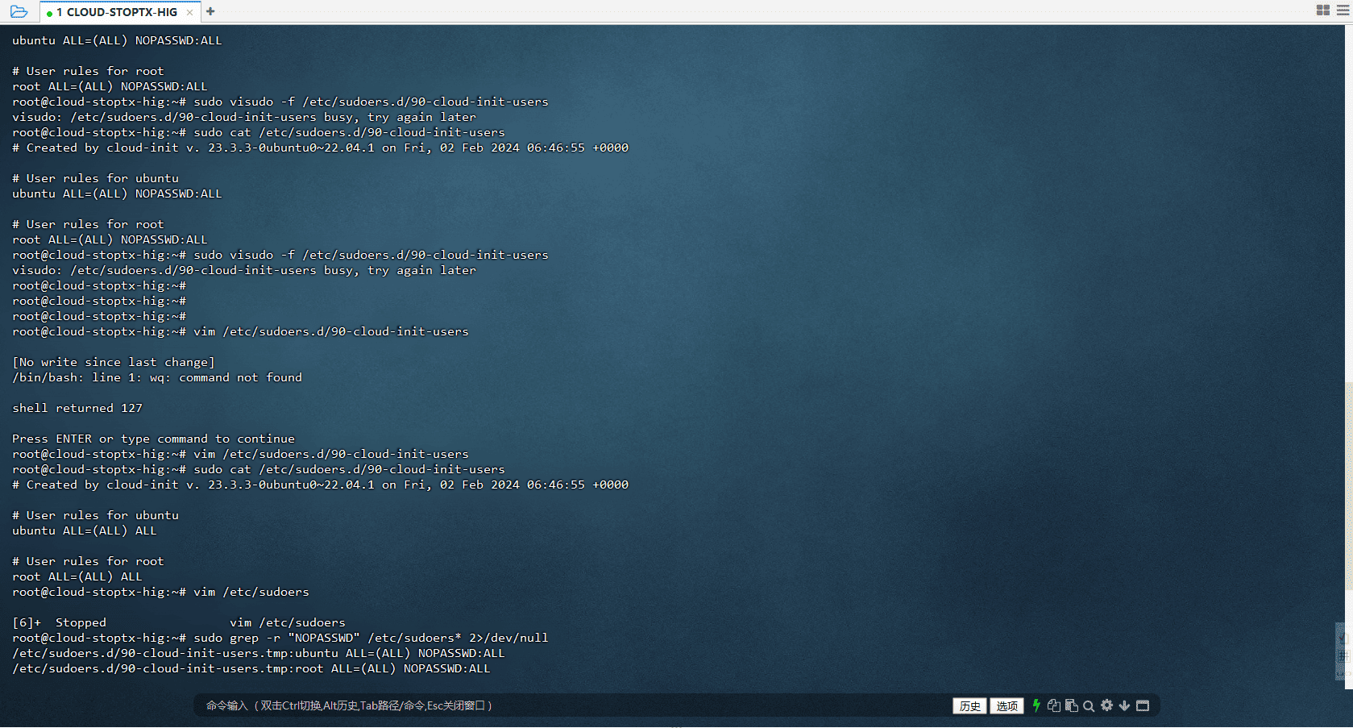Click the paste icon in the bottom toolbar
Screen dimensions: 1353x728
coord(1072,705)
